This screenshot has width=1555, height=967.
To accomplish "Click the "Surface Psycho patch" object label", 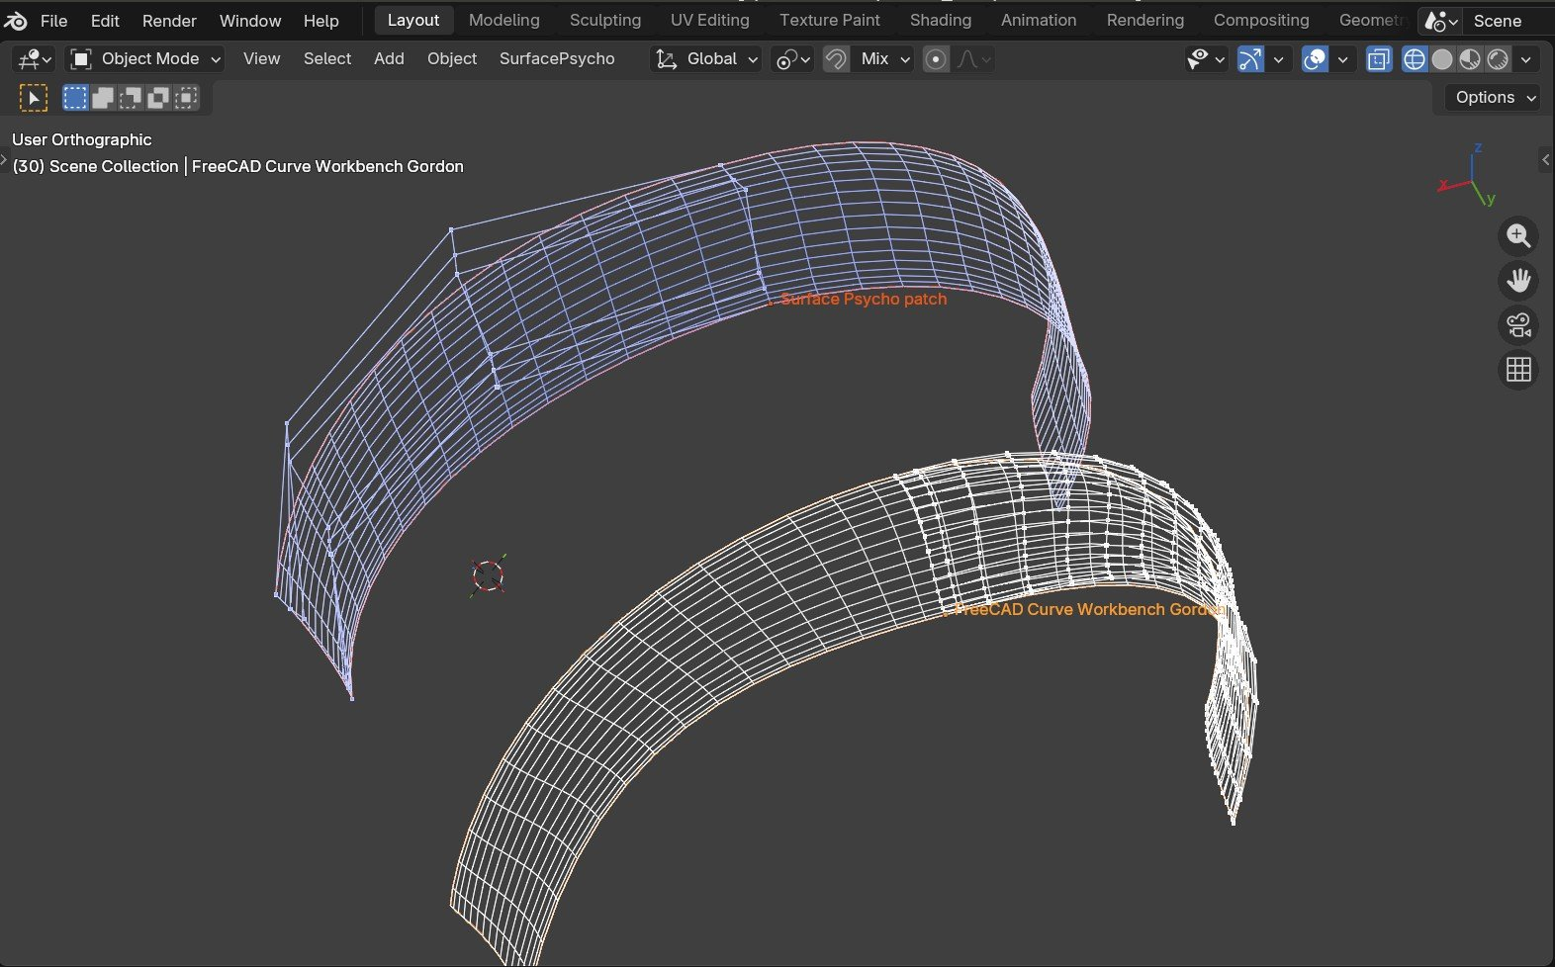I will (864, 299).
